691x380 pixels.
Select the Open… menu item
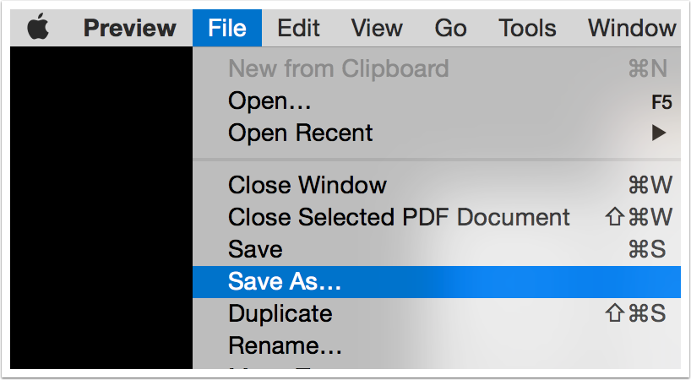coord(270,101)
